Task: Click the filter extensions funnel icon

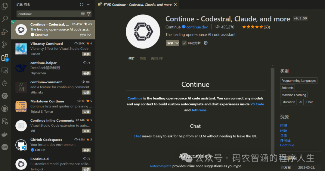Action: click(x=89, y=14)
